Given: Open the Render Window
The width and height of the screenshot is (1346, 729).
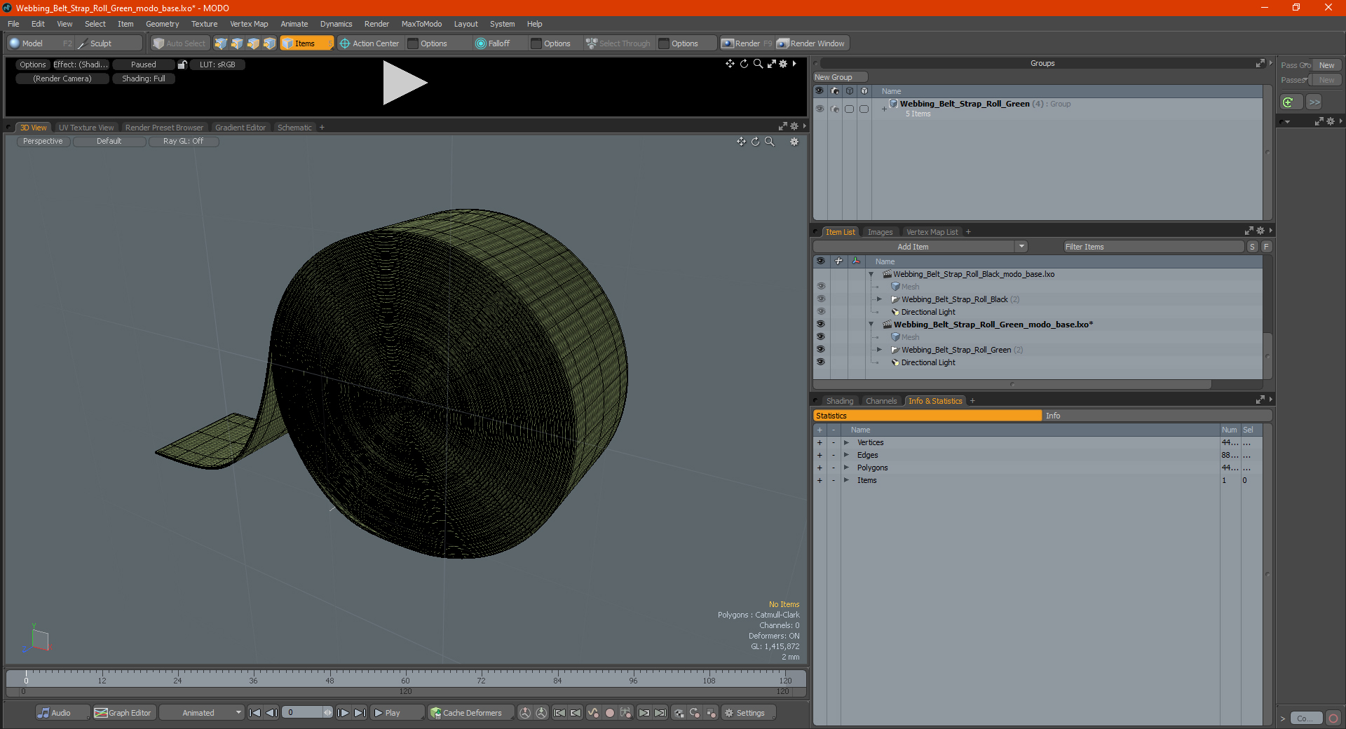Looking at the screenshot, I should click(x=811, y=43).
